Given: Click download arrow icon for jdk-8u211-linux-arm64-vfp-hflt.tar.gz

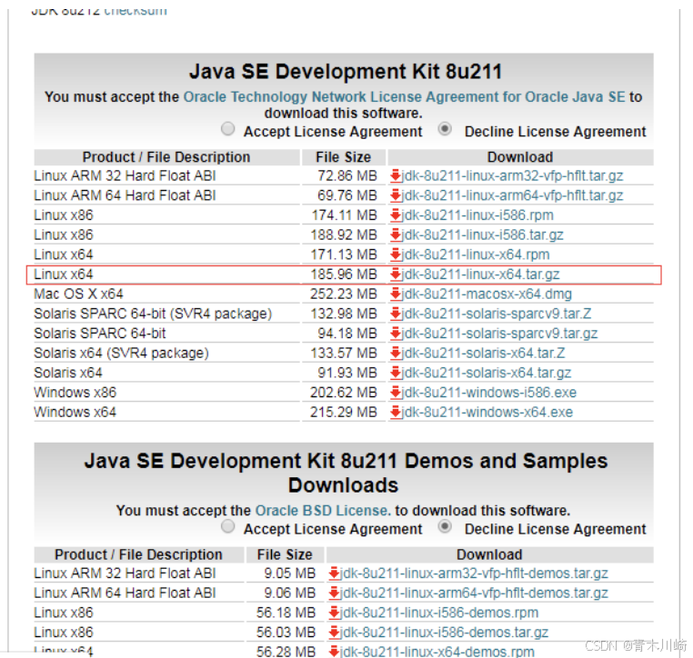Looking at the screenshot, I should point(396,195).
